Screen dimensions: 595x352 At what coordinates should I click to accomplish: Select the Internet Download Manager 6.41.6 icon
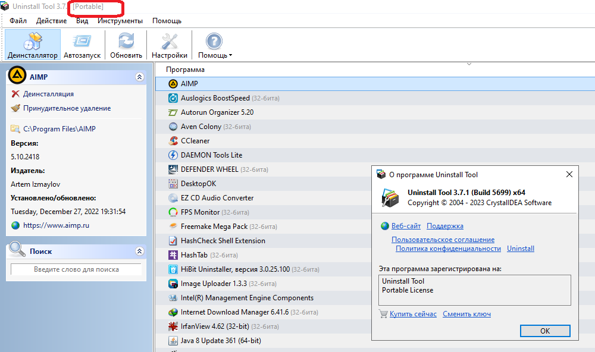173,312
